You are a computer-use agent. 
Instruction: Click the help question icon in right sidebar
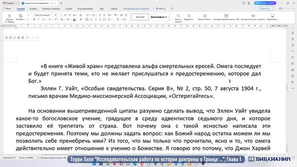click(293, 76)
